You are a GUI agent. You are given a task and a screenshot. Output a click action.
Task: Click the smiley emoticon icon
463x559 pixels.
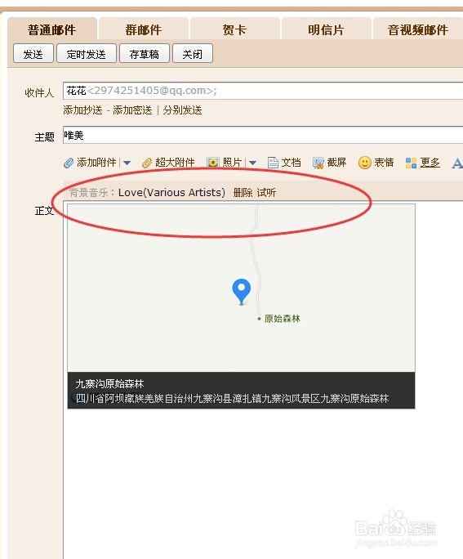click(365, 163)
